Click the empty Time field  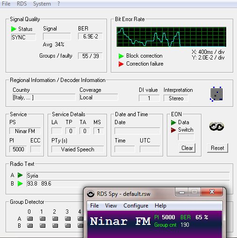(125, 149)
